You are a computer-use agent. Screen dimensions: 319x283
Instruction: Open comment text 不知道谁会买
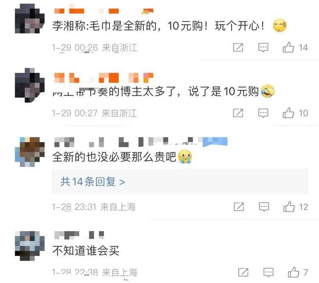(x=86, y=250)
